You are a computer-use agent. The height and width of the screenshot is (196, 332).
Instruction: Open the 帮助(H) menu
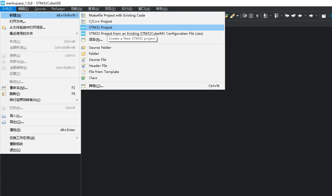pos(162,9)
